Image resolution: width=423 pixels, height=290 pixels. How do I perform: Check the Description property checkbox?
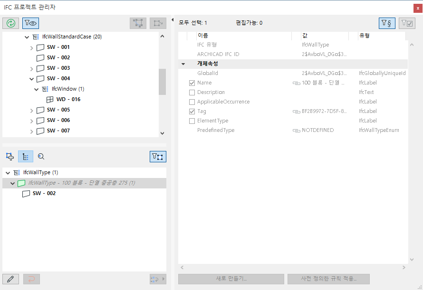tap(192, 93)
